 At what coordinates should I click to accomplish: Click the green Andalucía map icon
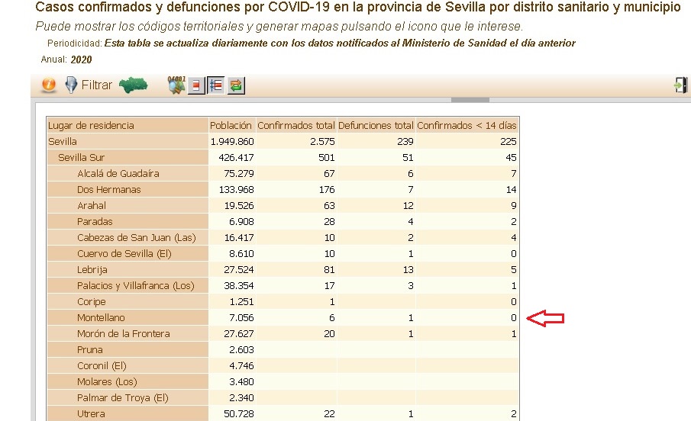coord(133,85)
